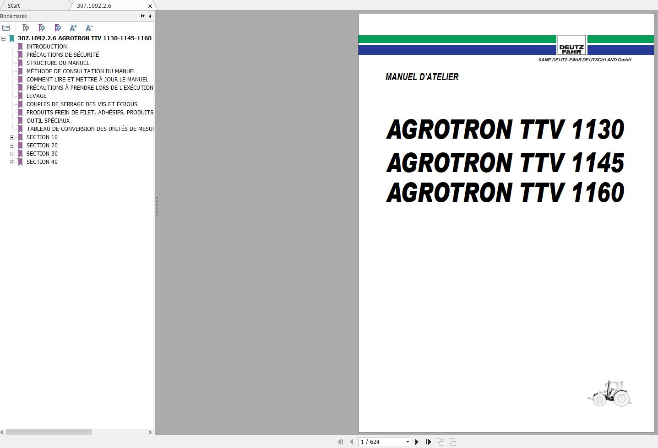Select the SECTION 40 bookmark label
Image resolution: width=658 pixels, height=448 pixels.
point(42,162)
